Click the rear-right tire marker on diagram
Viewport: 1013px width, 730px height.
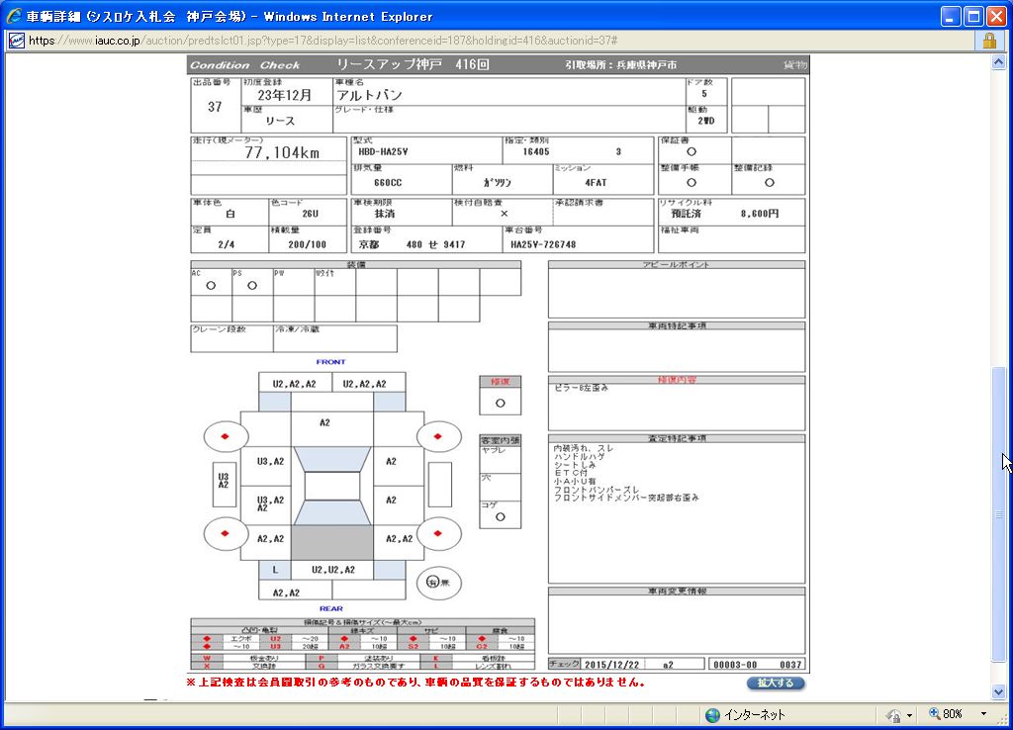click(439, 533)
